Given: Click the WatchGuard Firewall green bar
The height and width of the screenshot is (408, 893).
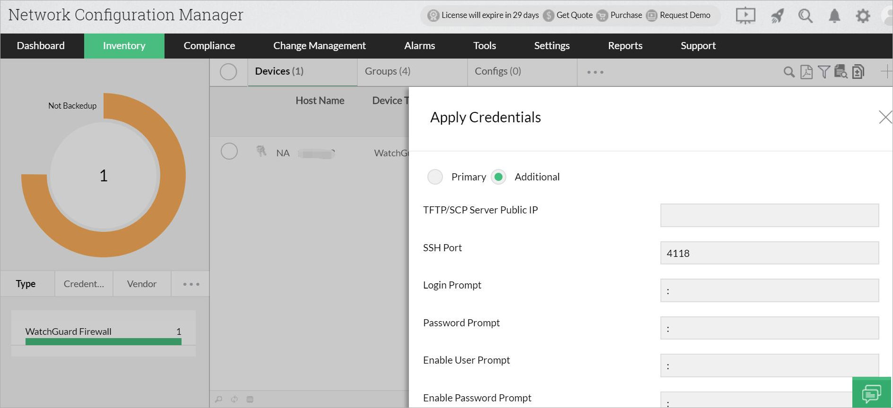Looking at the screenshot, I should pos(104,341).
